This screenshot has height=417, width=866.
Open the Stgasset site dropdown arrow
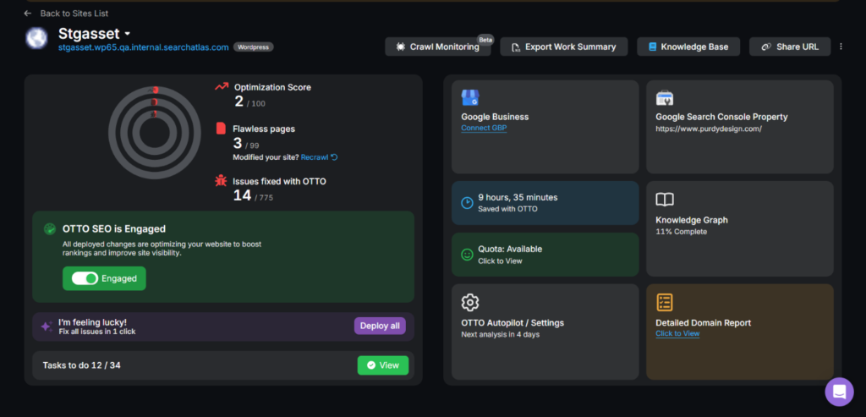pyautogui.click(x=127, y=34)
